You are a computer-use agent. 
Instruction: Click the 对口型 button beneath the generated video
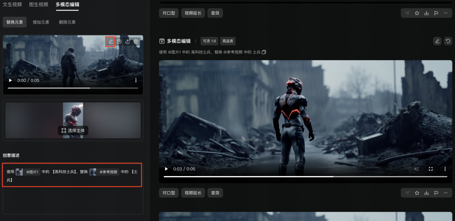169,193
